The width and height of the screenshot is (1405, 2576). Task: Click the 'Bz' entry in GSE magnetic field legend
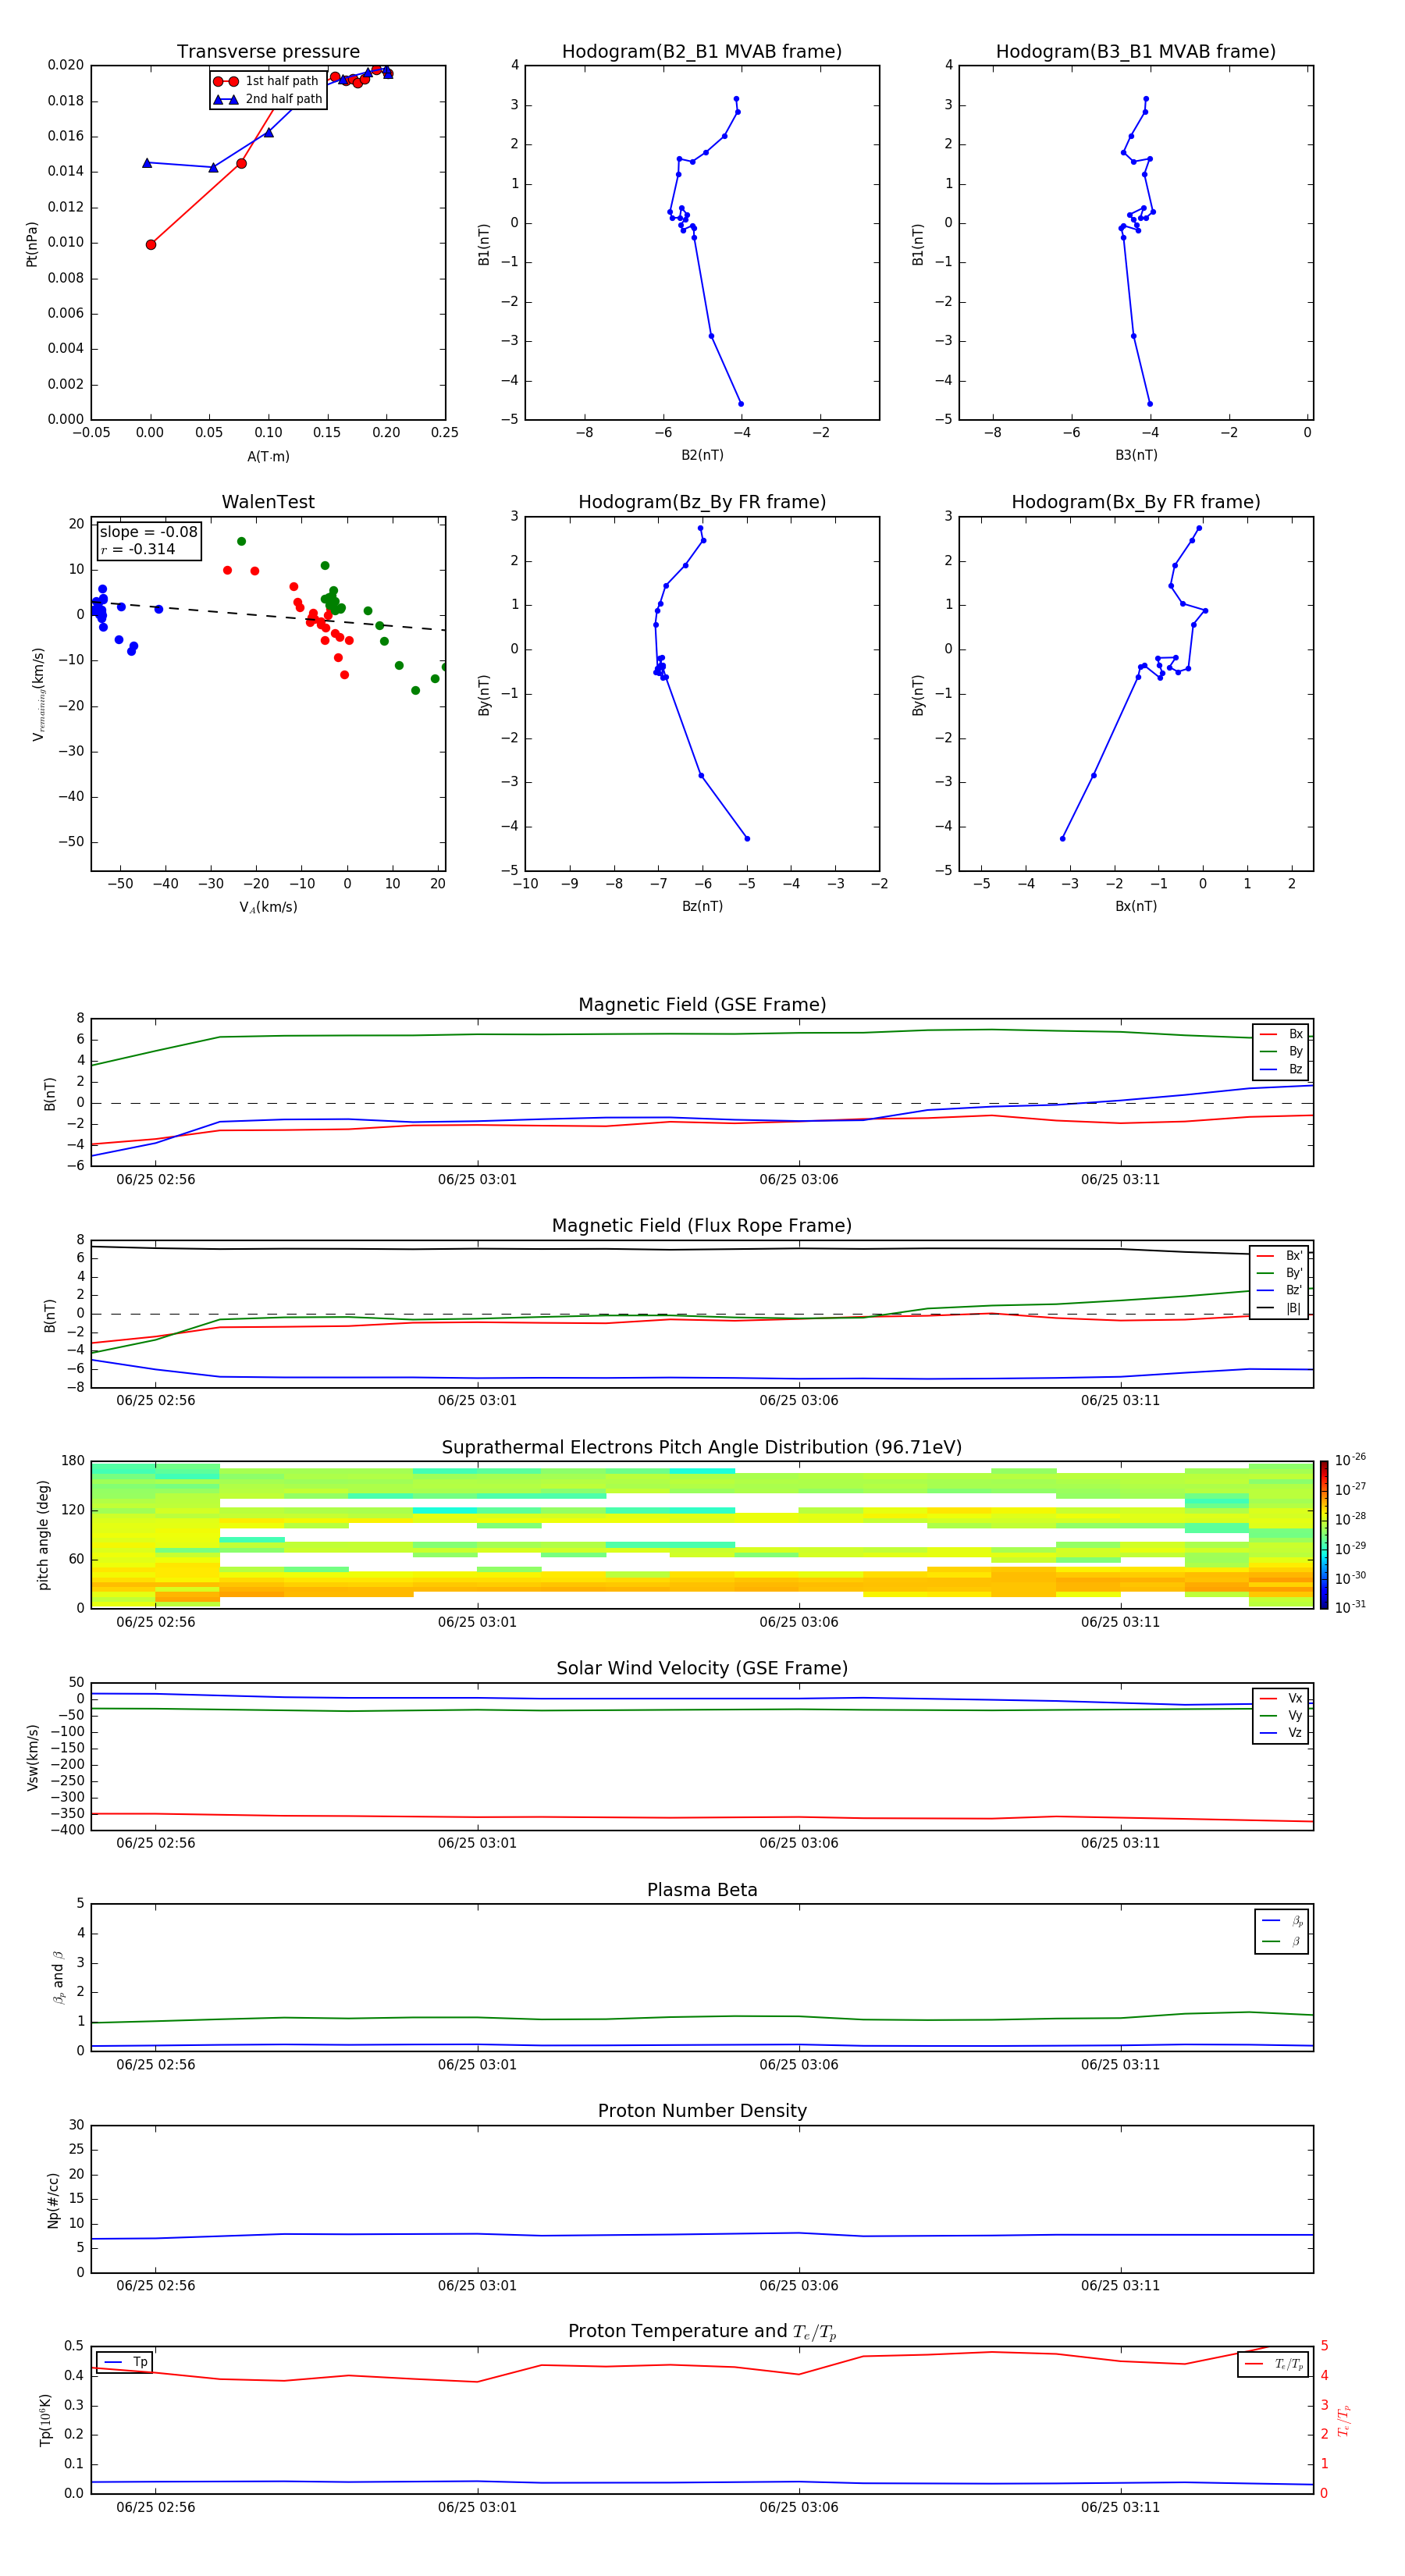(1281, 1069)
